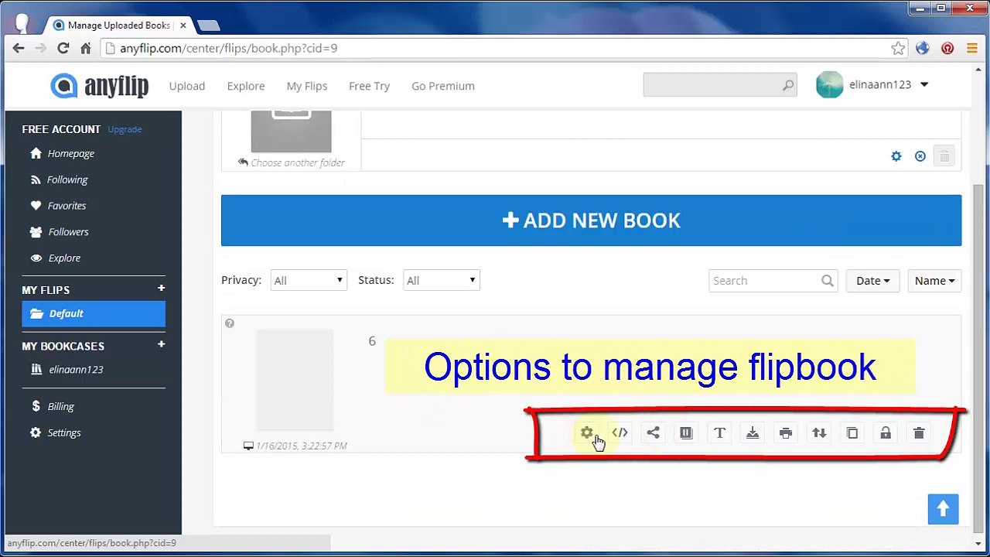
Task: Click the greyed trash icon in folder header
Action: pyautogui.click(x=944, y=156)
